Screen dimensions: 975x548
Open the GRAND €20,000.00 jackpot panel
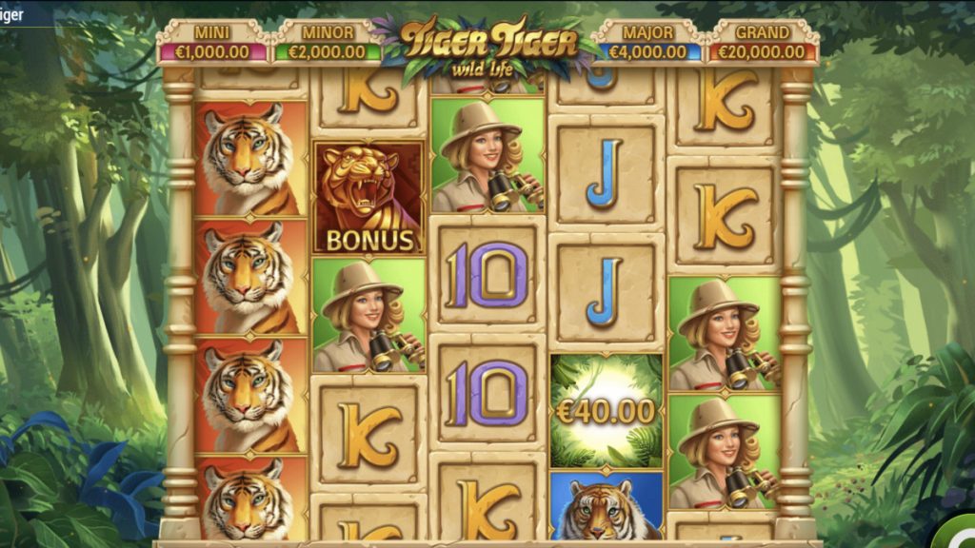pyautogui.click(x=763, y=43)
